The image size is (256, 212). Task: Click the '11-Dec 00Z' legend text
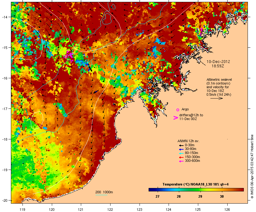[x=188, y=119]
